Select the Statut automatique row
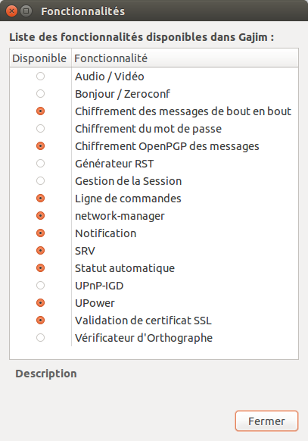Image resolution: width=308 pixels, height=441 pixels. pyautogui.click(x=154, y=268)
